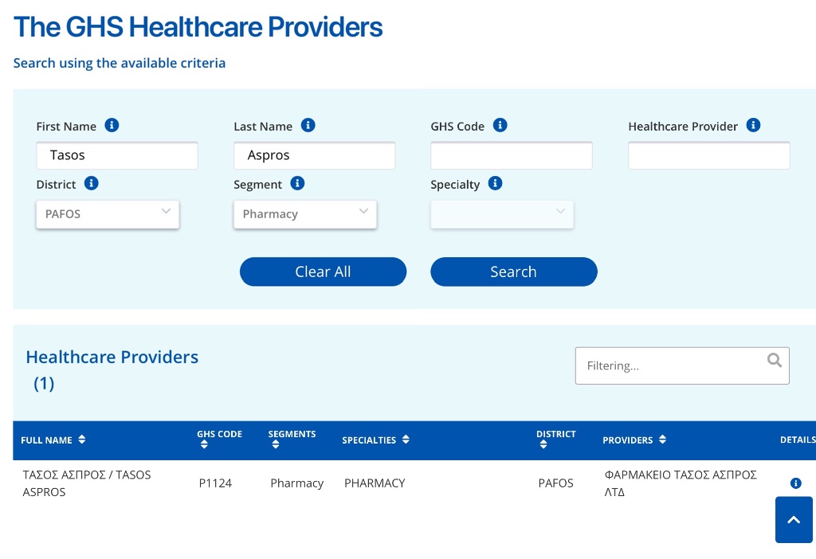Image resolution: width=816 pixels, height=559 pixels.
Task: Sort table by Full Name column
Action: point(82,440)
